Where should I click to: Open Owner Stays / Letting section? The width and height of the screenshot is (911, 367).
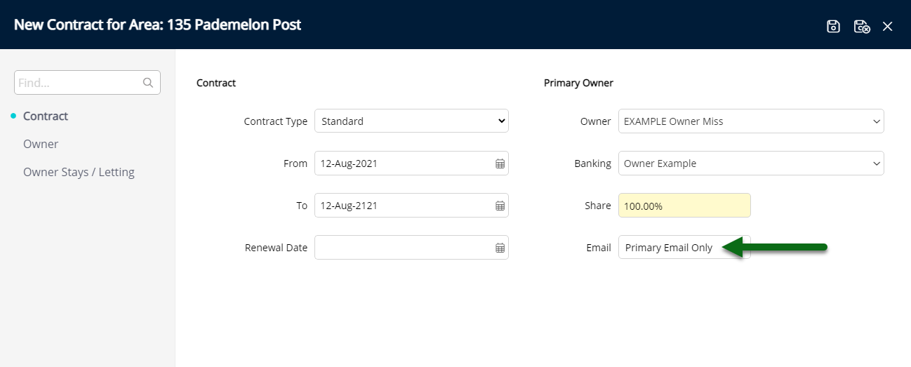click(x=79, y=172)
